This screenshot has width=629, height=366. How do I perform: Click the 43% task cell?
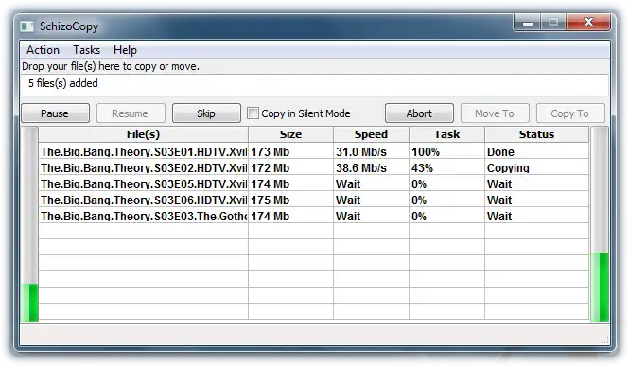point(446,167)
